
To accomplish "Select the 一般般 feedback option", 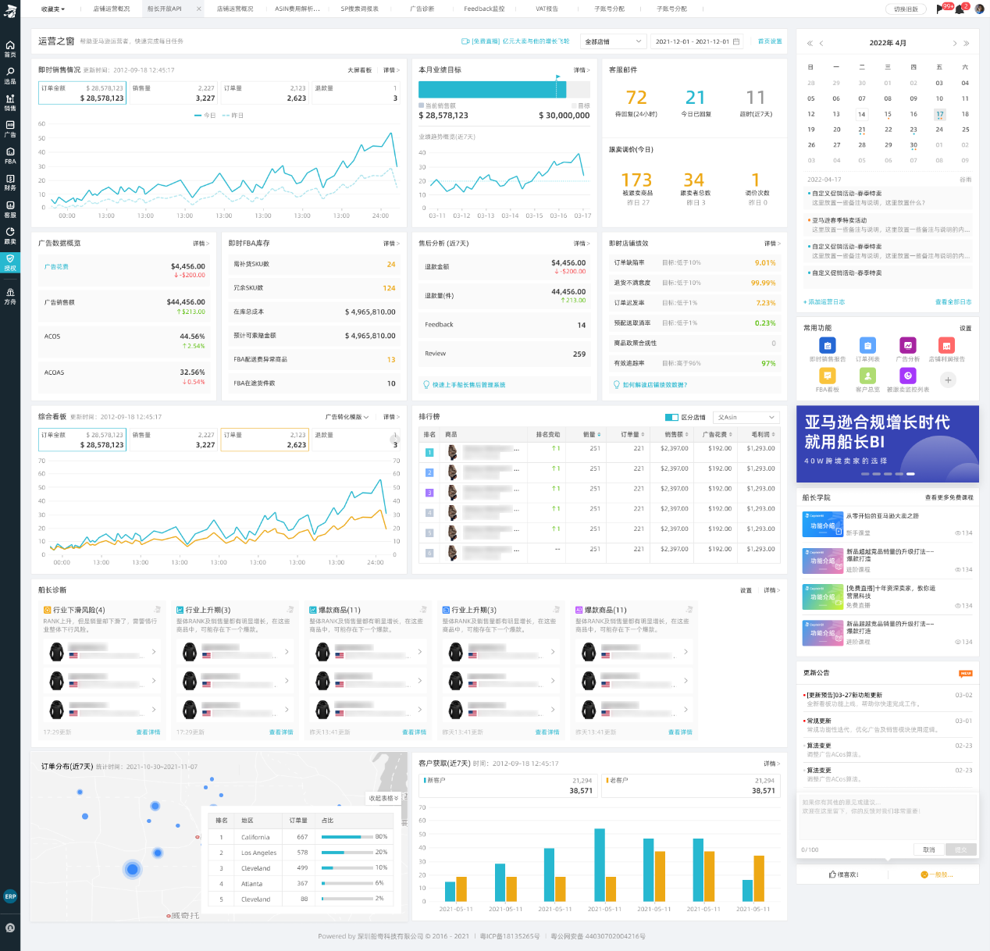I will tap(936, 874).
